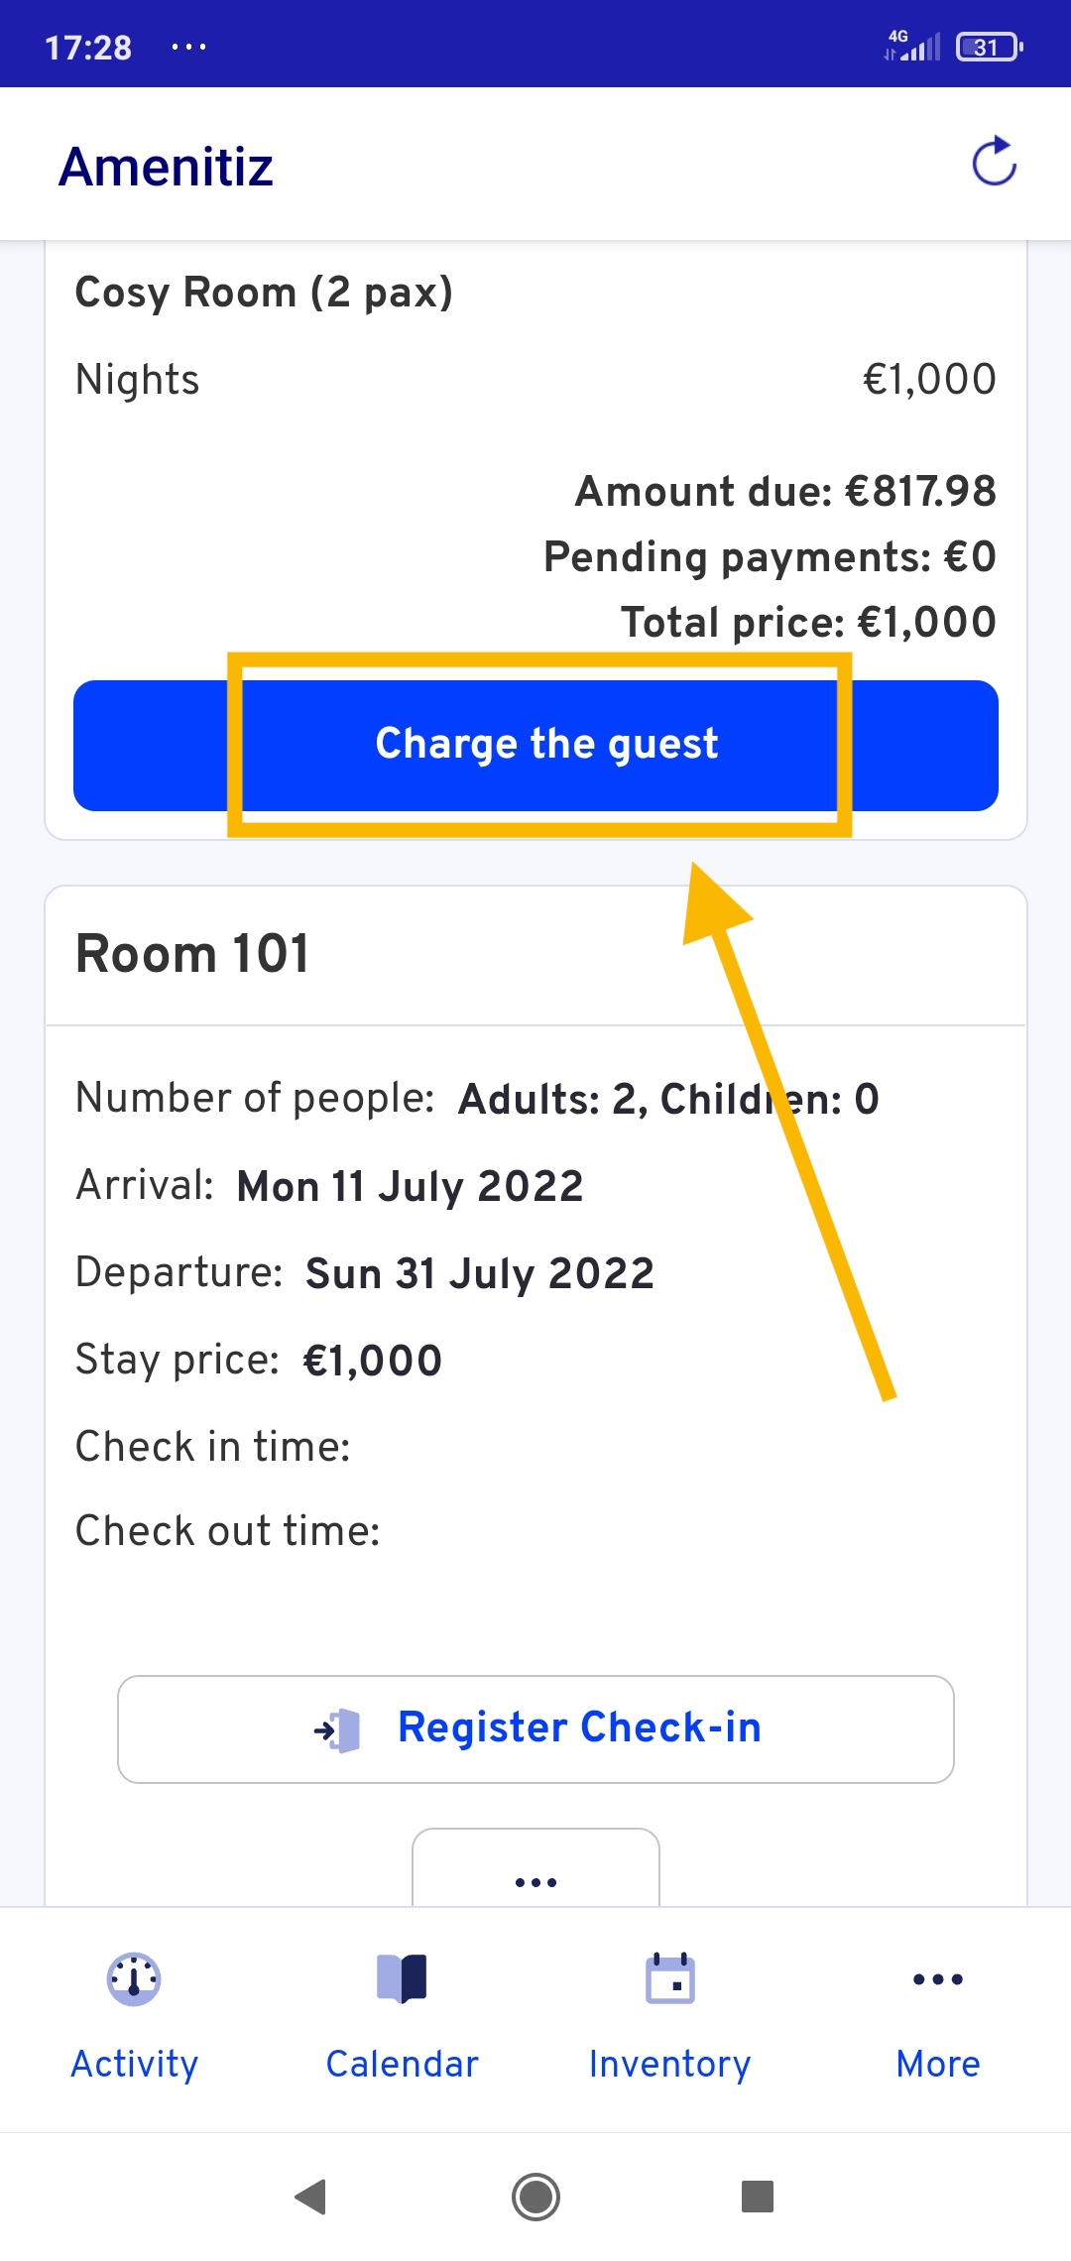
Task: Tap the Cosy Room (2 pax) title
Action: pos(264,293)
